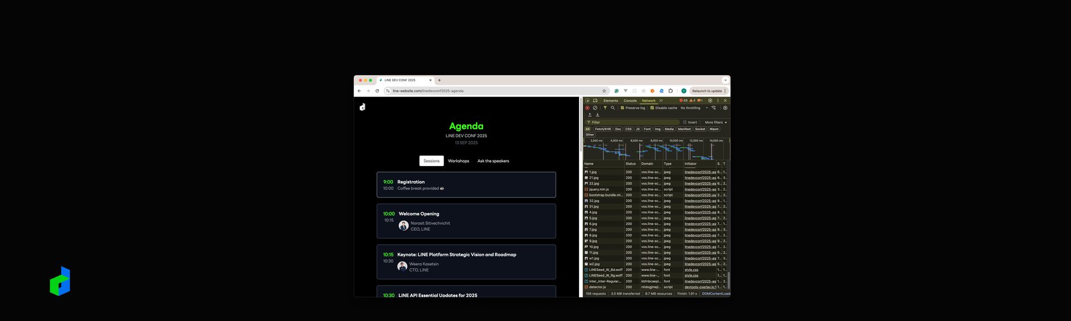This screenshot has width=1071, height=321.
Task: Filter requests by JS
Action: tap(638, 129)
